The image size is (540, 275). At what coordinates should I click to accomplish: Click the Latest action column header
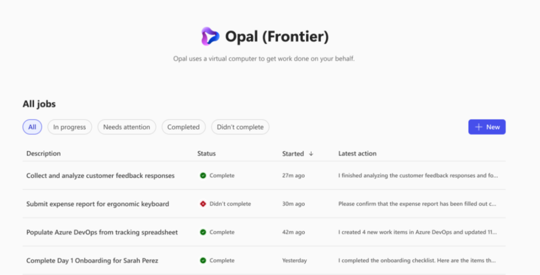coord(358,154)
